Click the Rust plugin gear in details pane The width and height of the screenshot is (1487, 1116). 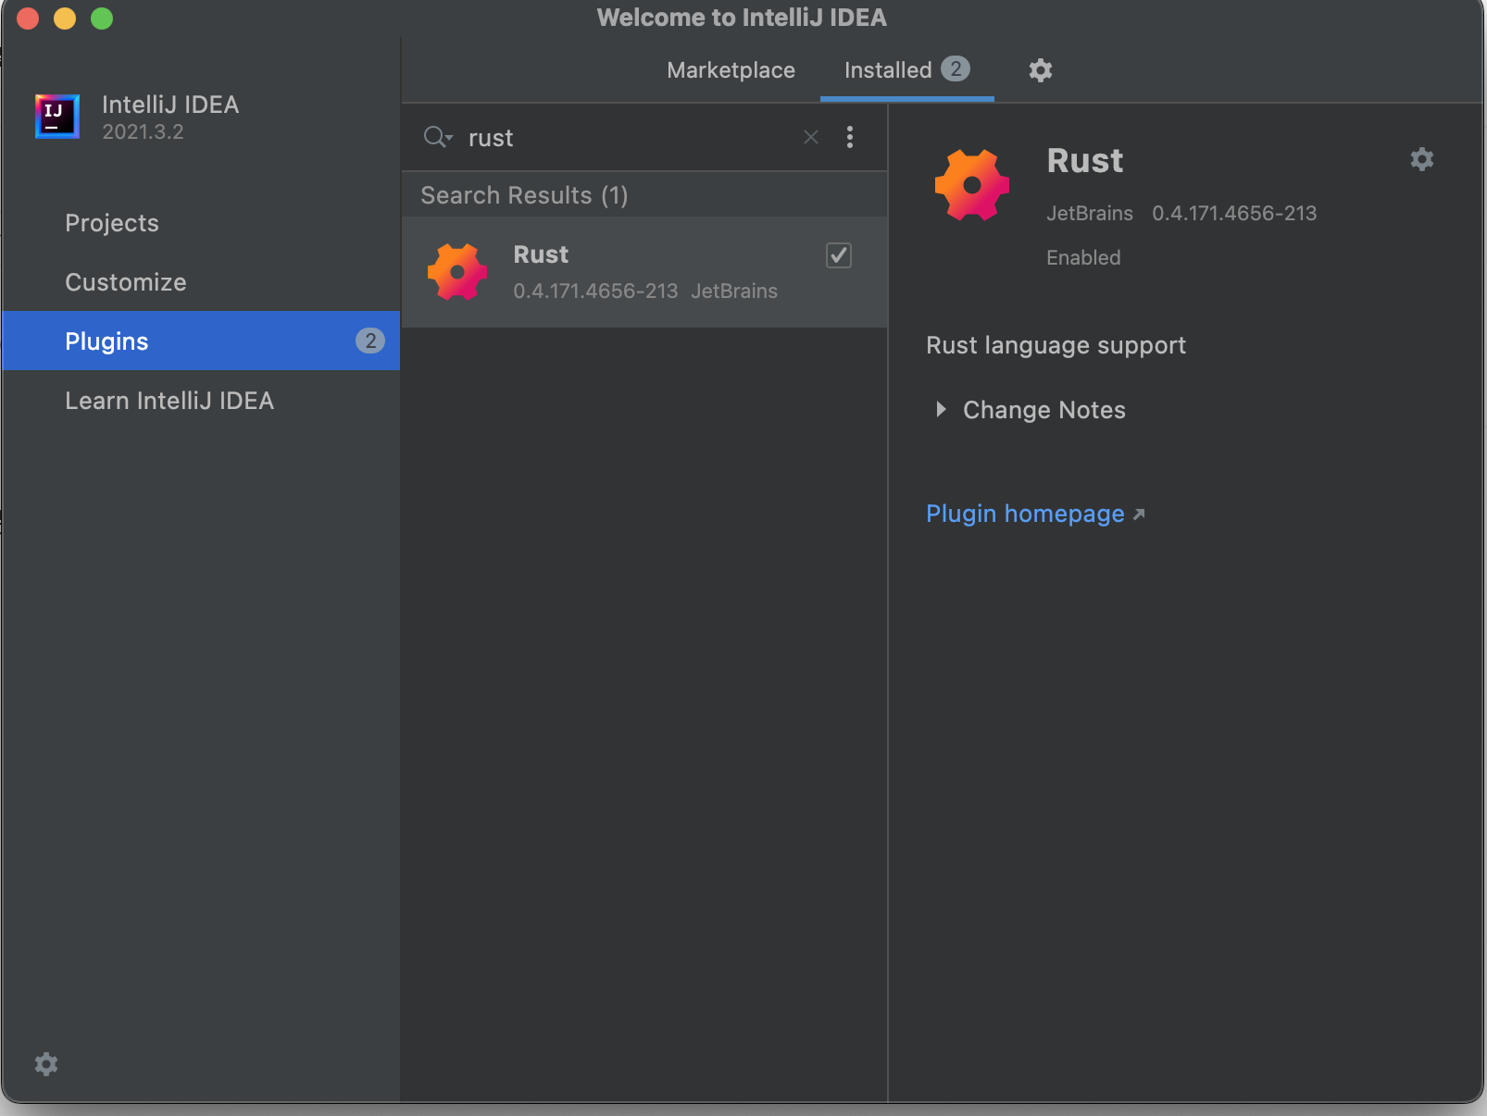coord(1422,159)
